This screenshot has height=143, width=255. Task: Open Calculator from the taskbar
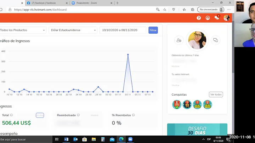coord(103,139)
